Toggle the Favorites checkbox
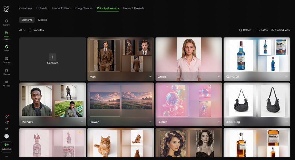 click(x=30, y=30)
